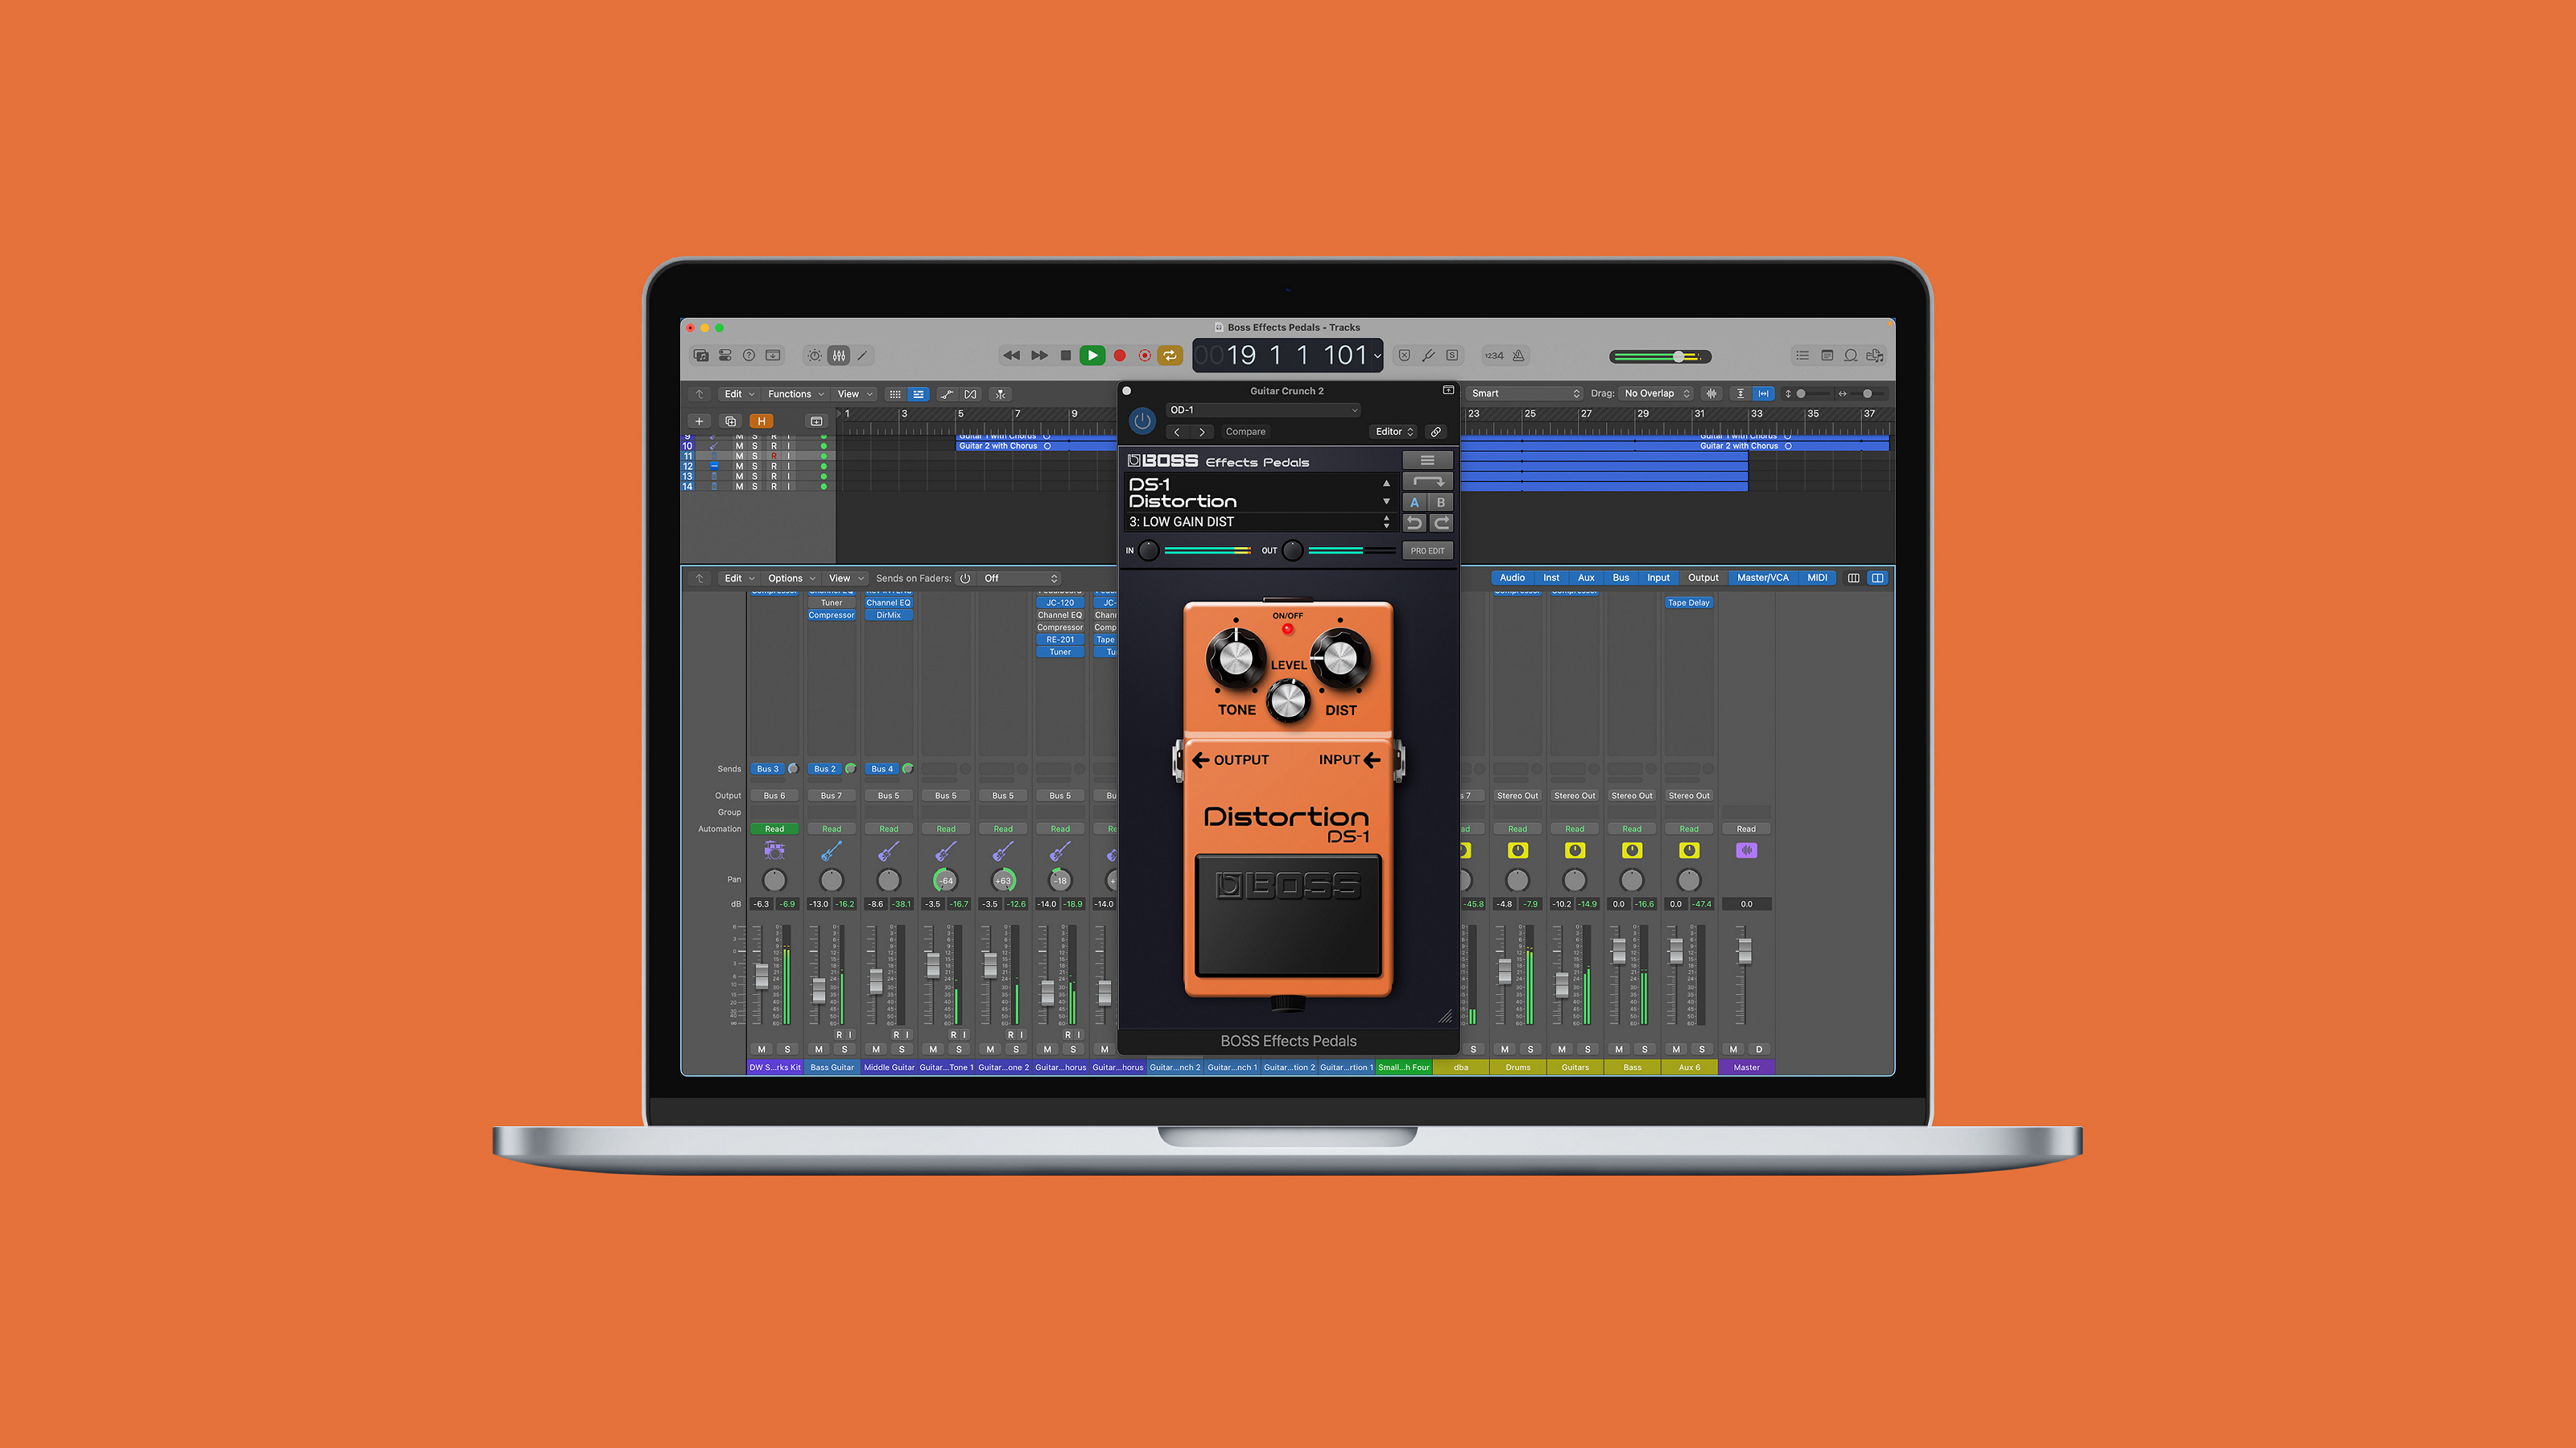Toggle the yellow Cycle loop button

click(1170, 355)
